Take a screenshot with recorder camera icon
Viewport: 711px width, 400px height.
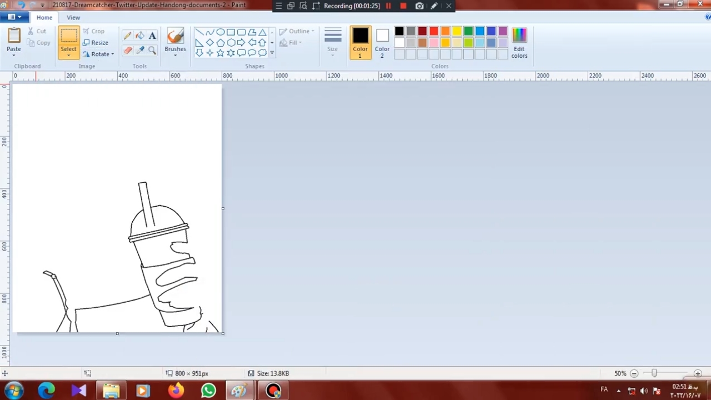point(419,6)
